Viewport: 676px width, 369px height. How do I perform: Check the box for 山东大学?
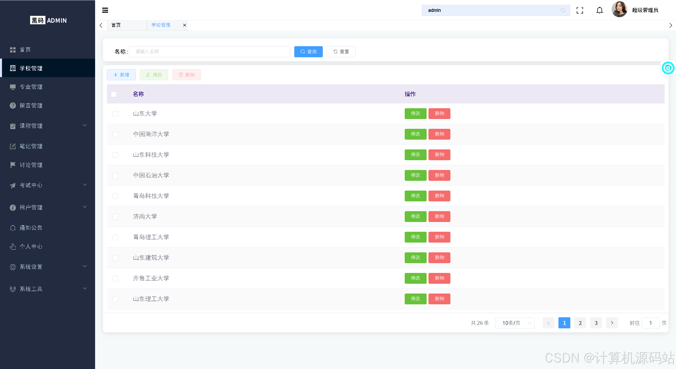(115, 114)
